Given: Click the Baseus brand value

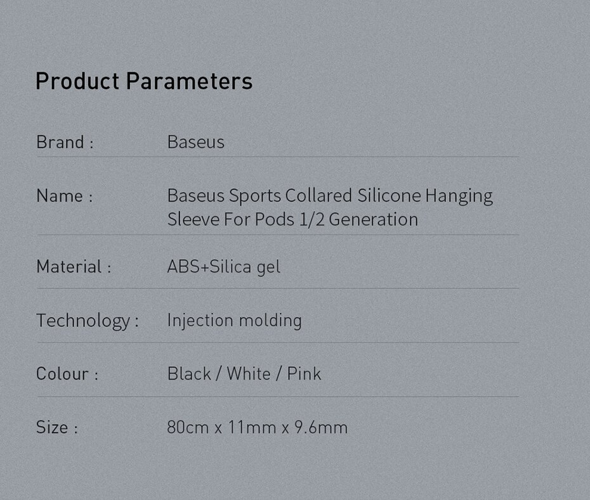Looking at the screenshot, I should coord(195,142).
